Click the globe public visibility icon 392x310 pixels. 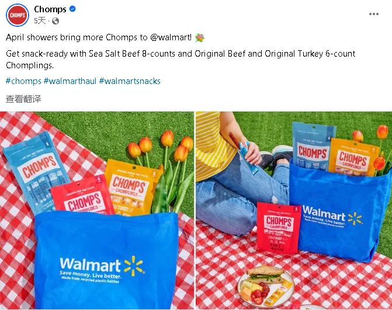[x=55, y=21]
